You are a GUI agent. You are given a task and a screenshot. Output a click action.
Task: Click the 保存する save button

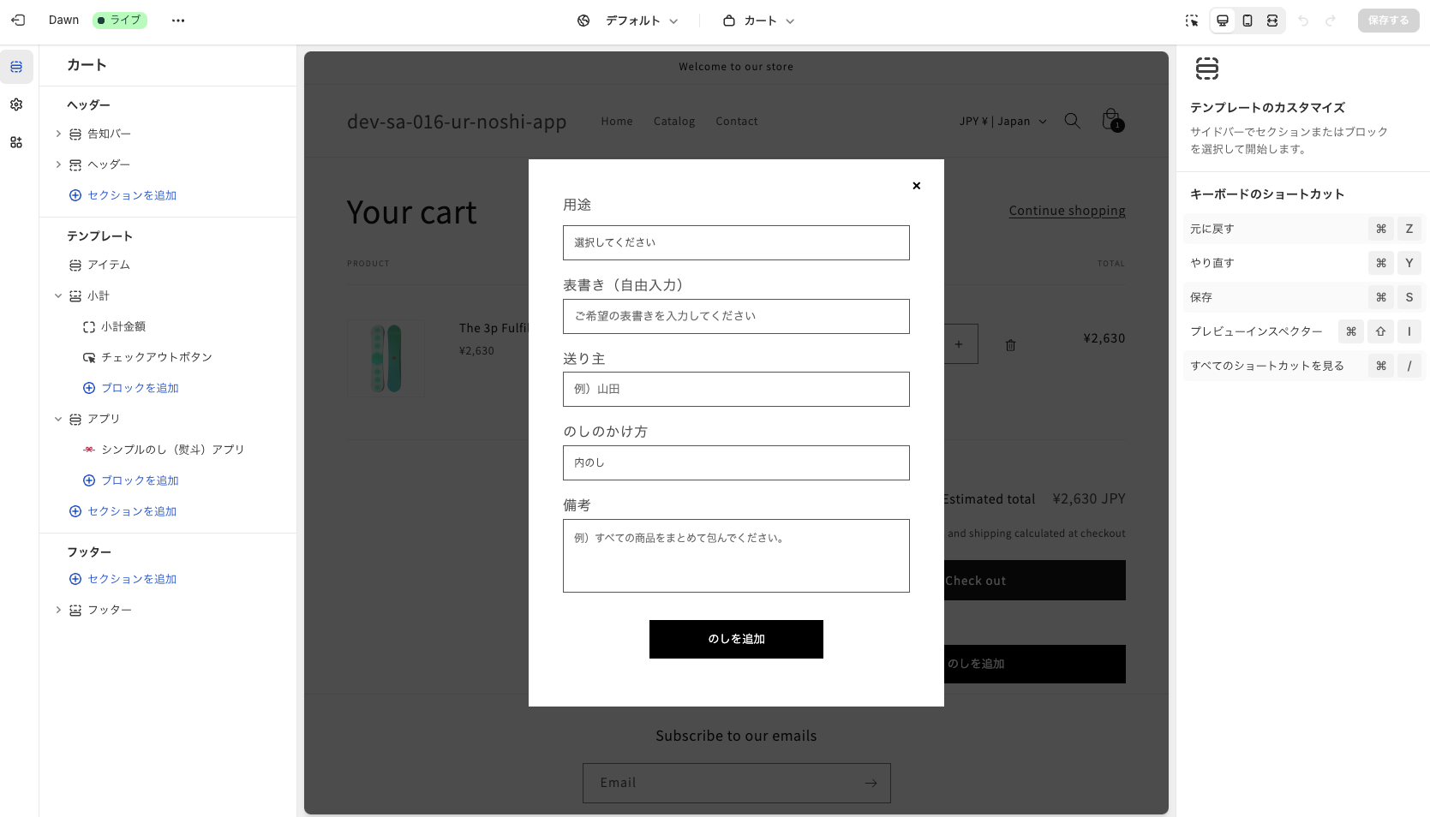pos(1388,20)
